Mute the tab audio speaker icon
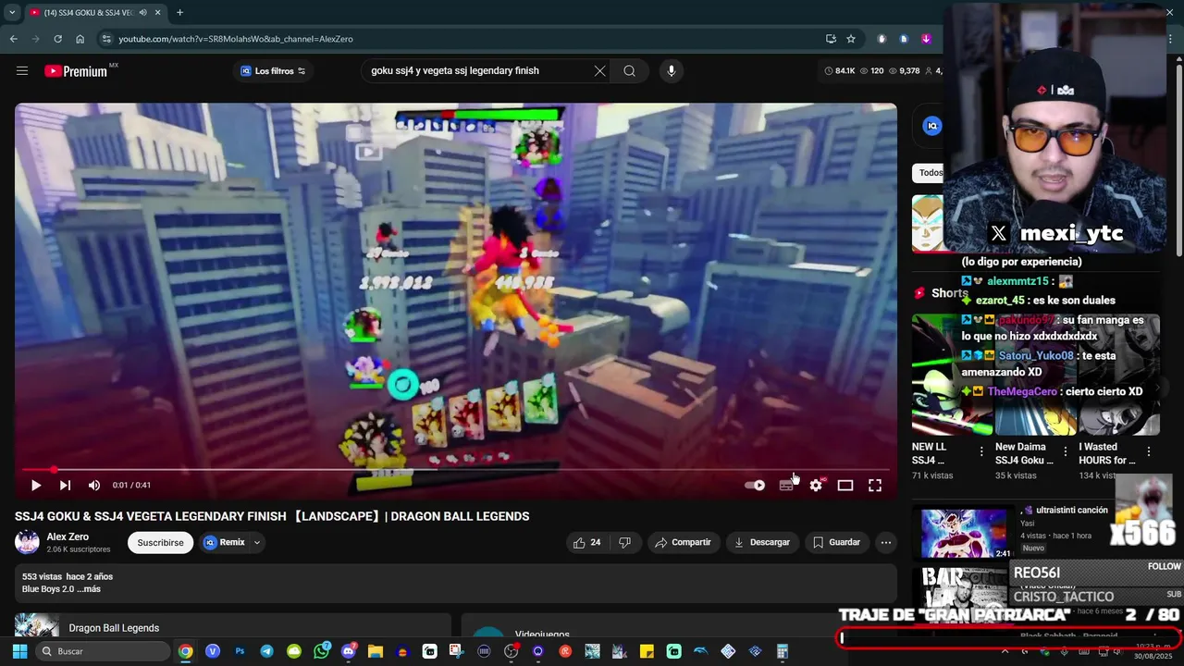This screenshot has height=666, width=1184. click(x=142, y=12)
